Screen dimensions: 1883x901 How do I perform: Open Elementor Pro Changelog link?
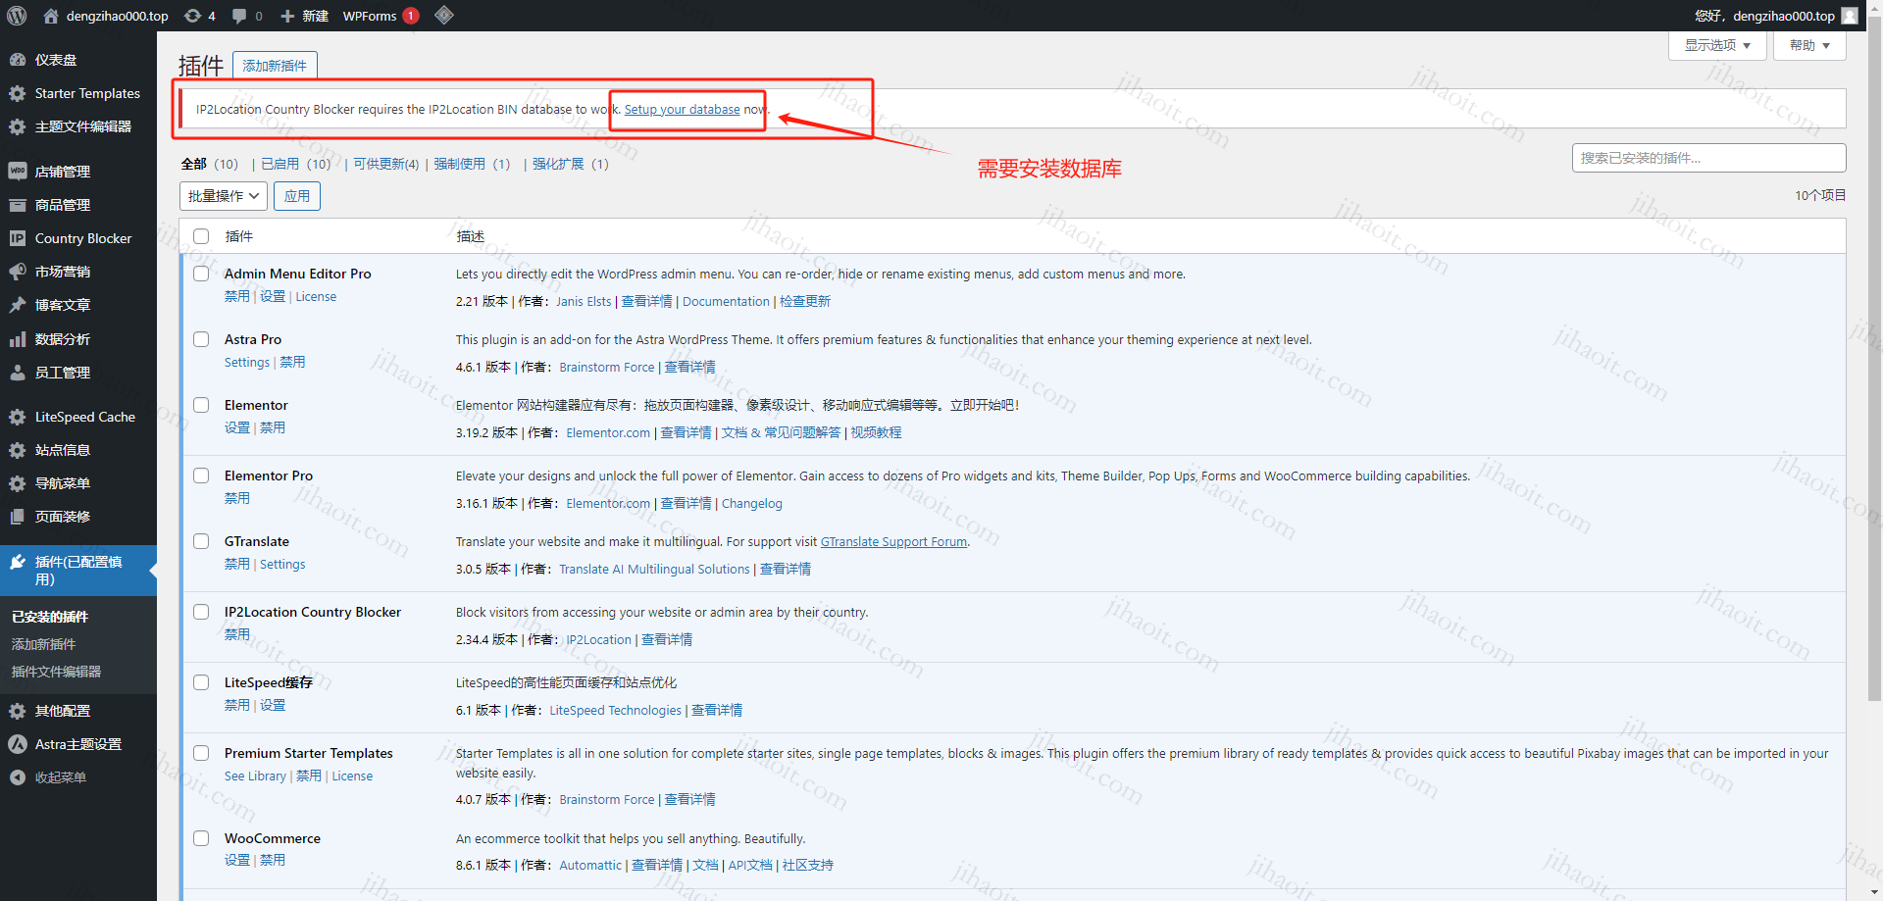pos(752,503)
